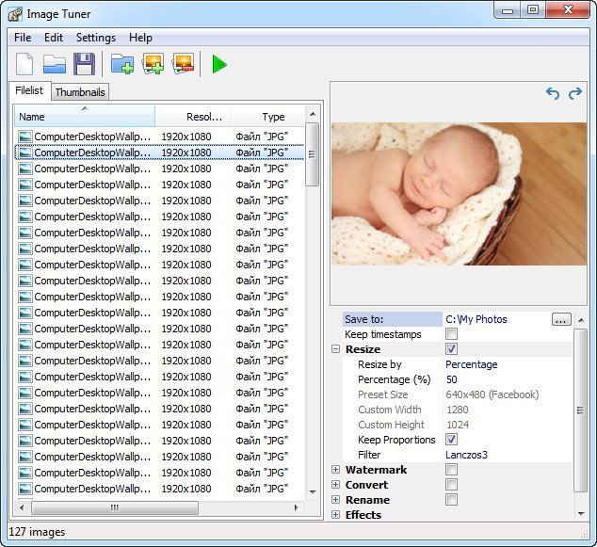Click the Add images icon
597x547 pixels.
(153, 64)
